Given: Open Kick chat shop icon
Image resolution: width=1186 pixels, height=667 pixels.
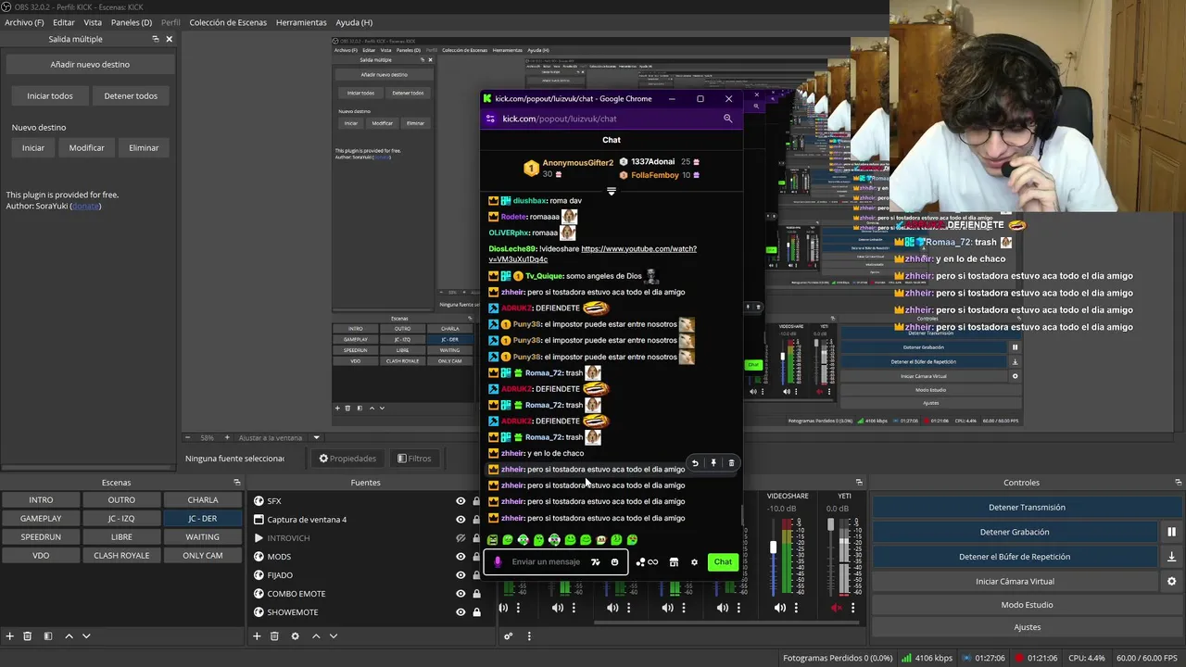Looking at the screenshot, I should pyautogui.click(x=674, y=562).
